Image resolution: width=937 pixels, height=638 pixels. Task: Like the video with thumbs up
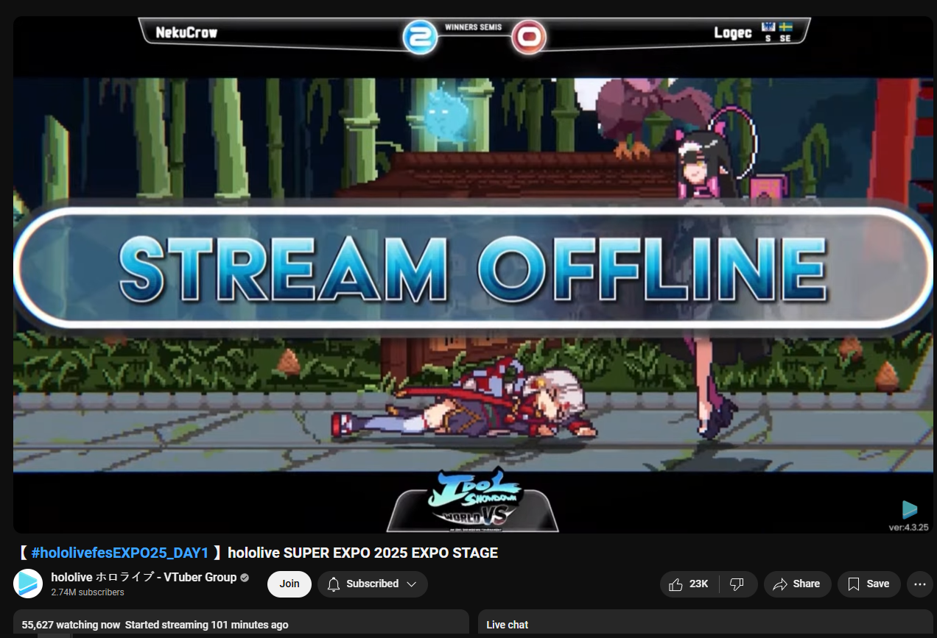tap(690, 584)
